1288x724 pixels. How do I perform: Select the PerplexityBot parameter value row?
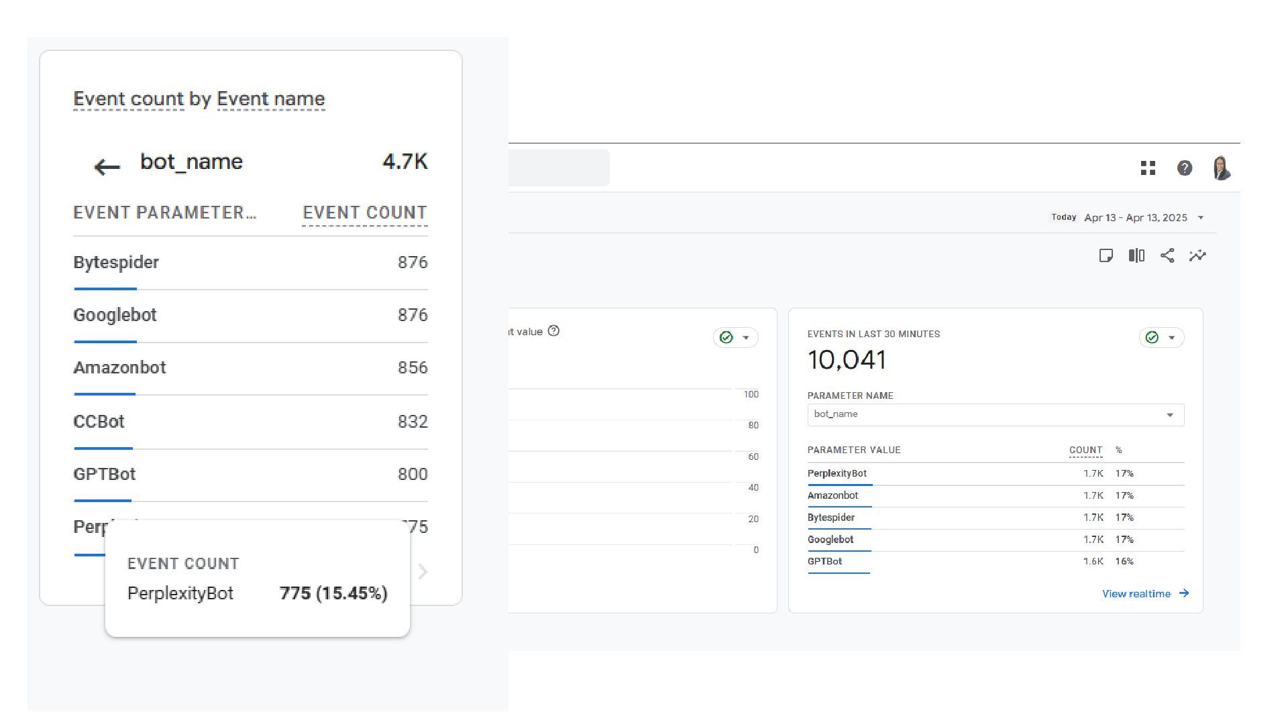[x=837, y=474]
